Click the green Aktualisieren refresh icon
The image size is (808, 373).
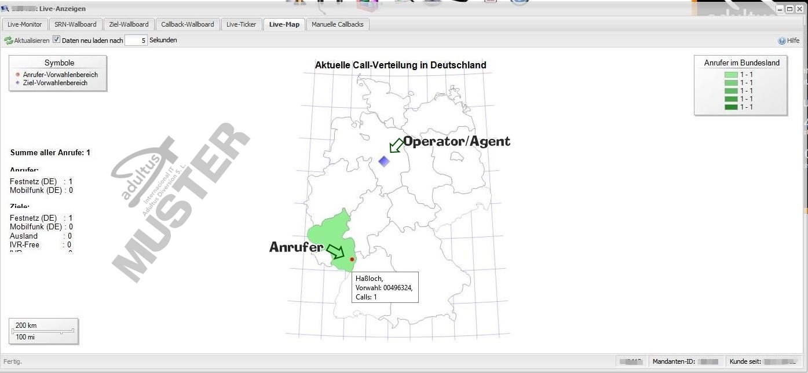click(8, 41)
